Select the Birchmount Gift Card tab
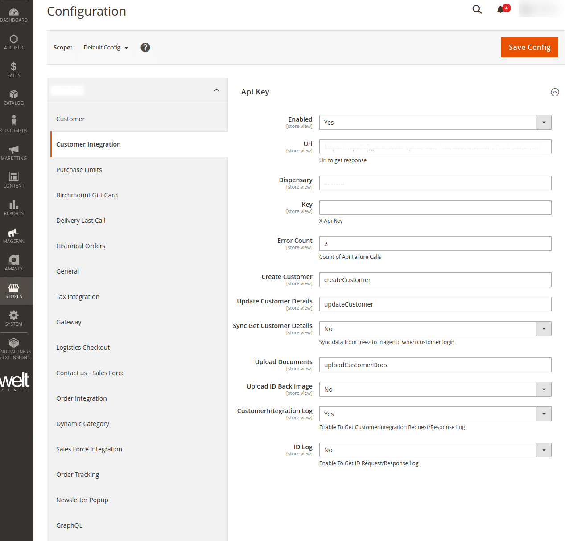 [137, 195]
